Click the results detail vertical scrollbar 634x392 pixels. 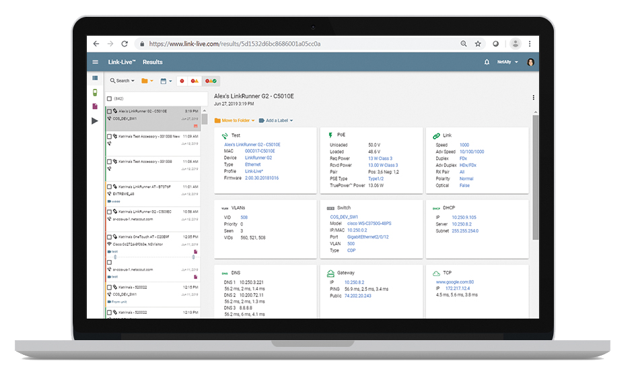pos(535,175)
